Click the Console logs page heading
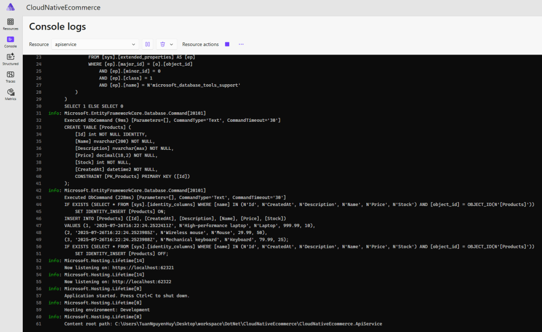The height and width of the screenshot is (332, 542). click(x=57, y=26)
